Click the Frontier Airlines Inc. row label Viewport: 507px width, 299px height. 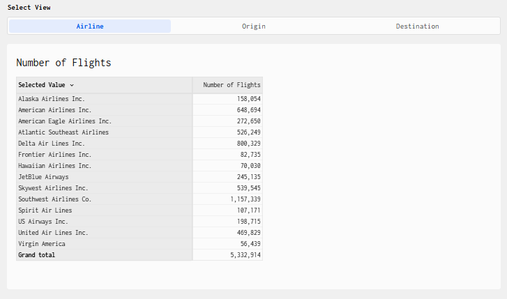[x=54, y=155]
